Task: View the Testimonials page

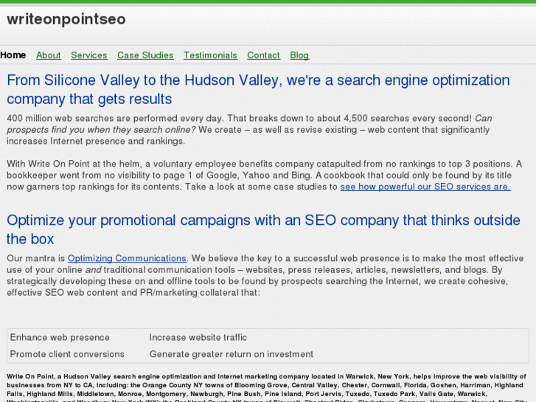Action: coord(210,55)
